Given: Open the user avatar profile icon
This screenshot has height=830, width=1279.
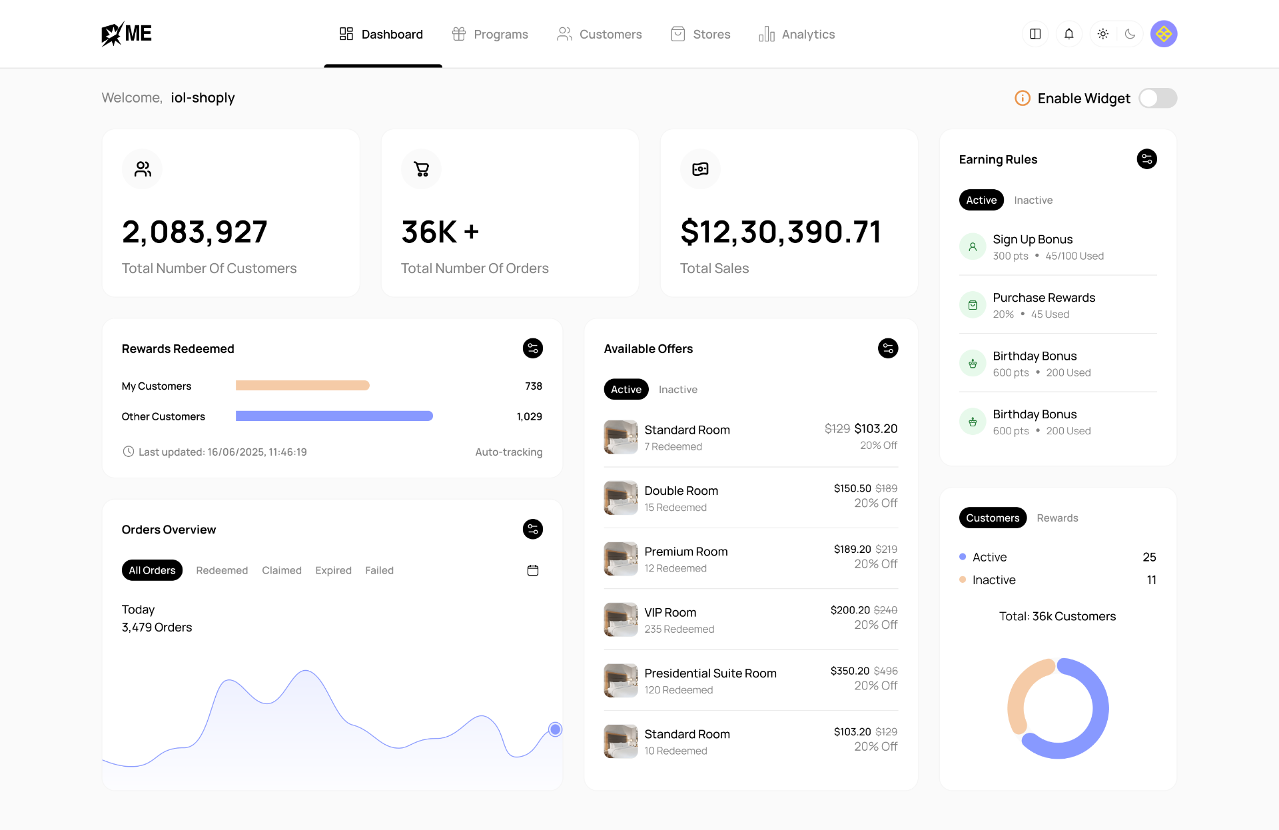Looking at the screenshot, I should tap(1164, 34).
